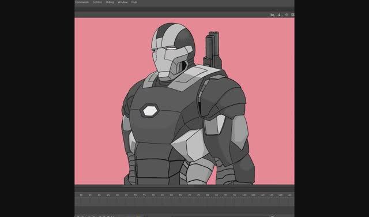This screenshot has height=217, width=369.
Task: Click the edit scene icon in stage bar
Action: coord(273,14)
